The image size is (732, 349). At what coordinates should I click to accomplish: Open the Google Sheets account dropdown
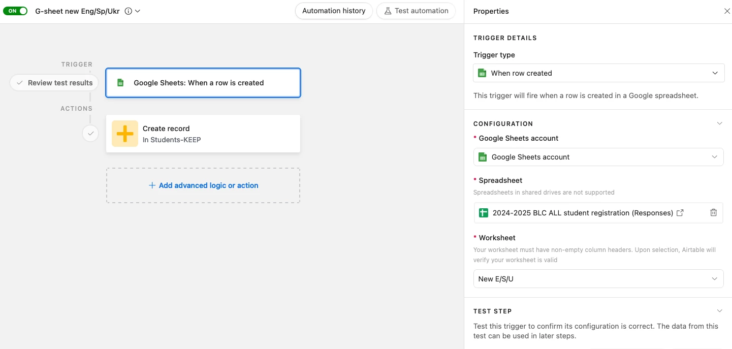tap(598, 157)
